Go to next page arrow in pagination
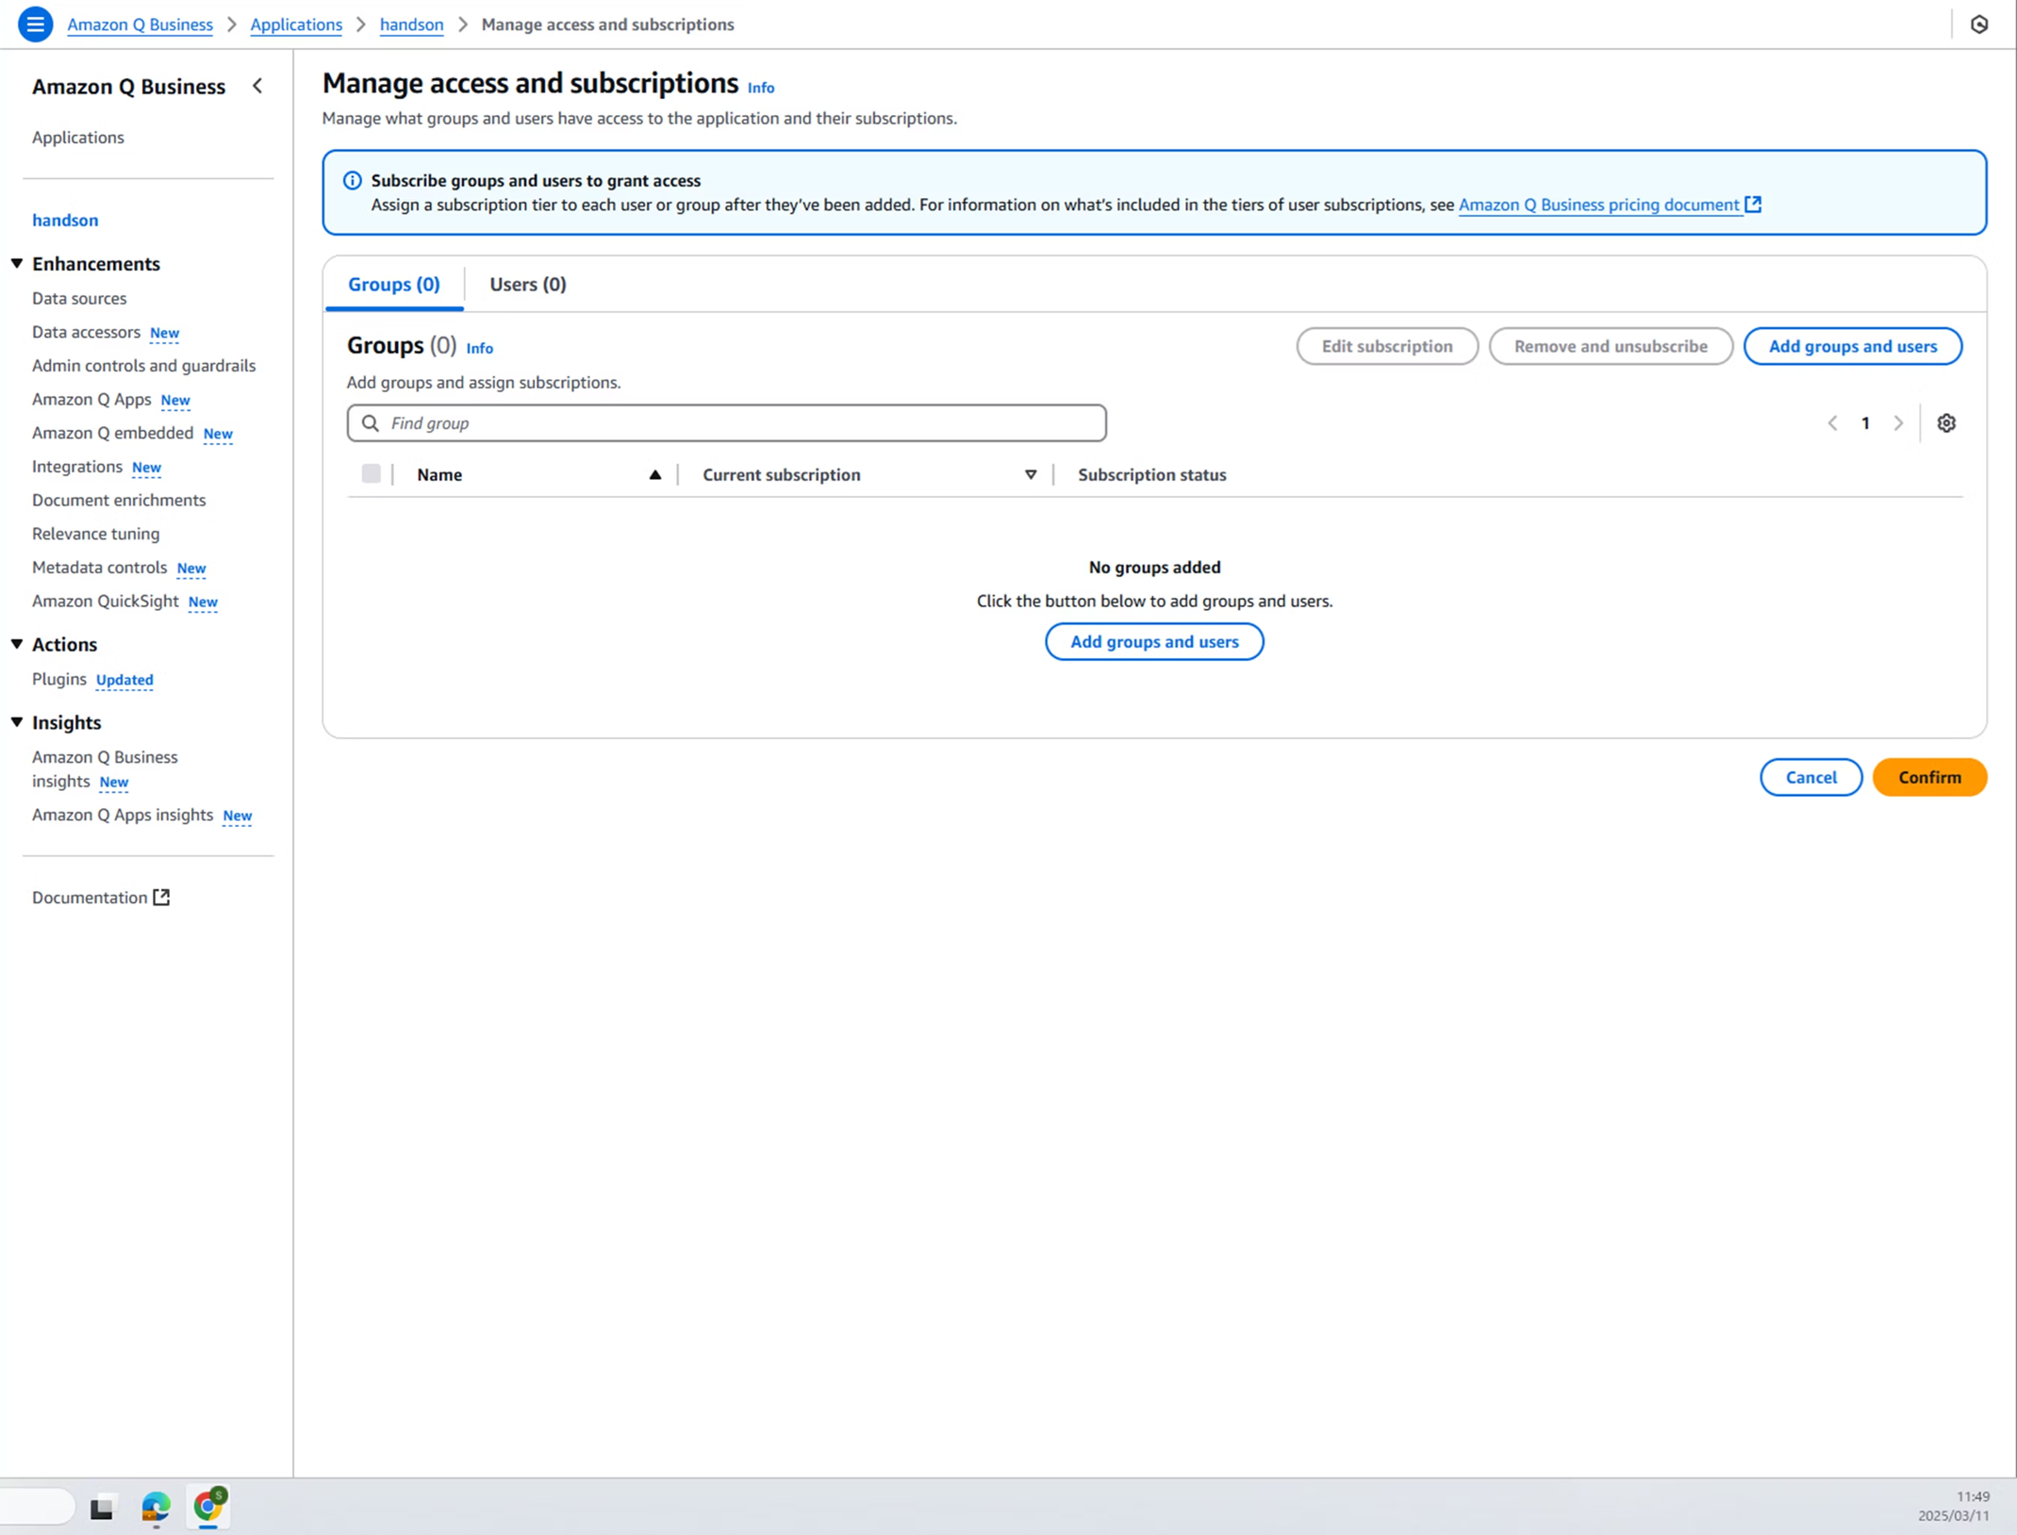2017x1535 pixels. tap(1898, 423)
